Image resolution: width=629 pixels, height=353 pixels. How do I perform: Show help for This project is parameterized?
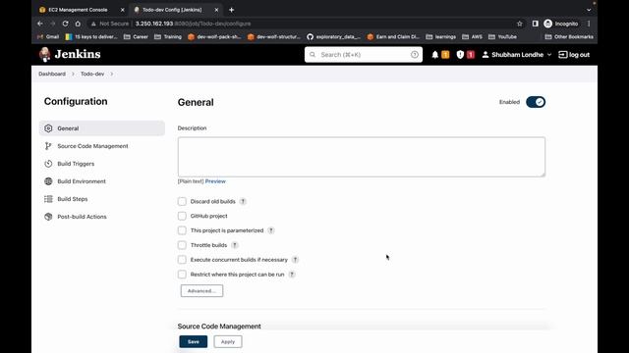(x=271, y=230)
